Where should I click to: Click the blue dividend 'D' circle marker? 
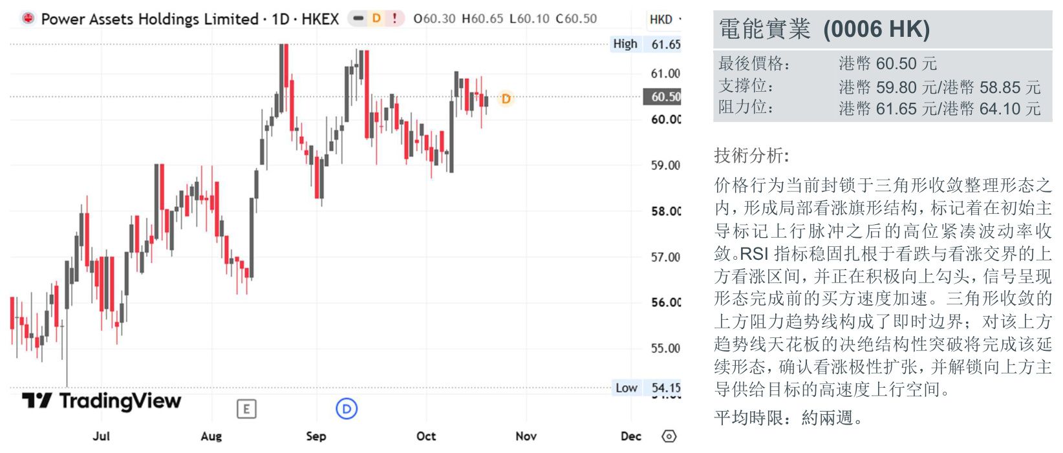point(347,408)
